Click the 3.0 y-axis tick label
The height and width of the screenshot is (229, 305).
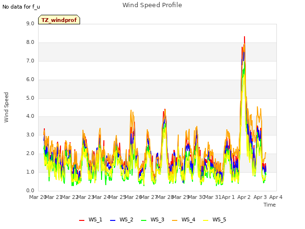30,135
